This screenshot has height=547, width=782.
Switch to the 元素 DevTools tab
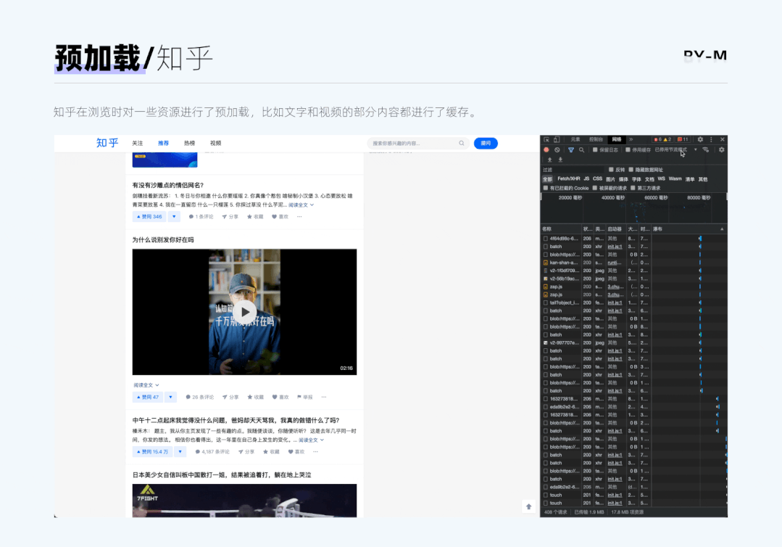(x=575, y=140)
